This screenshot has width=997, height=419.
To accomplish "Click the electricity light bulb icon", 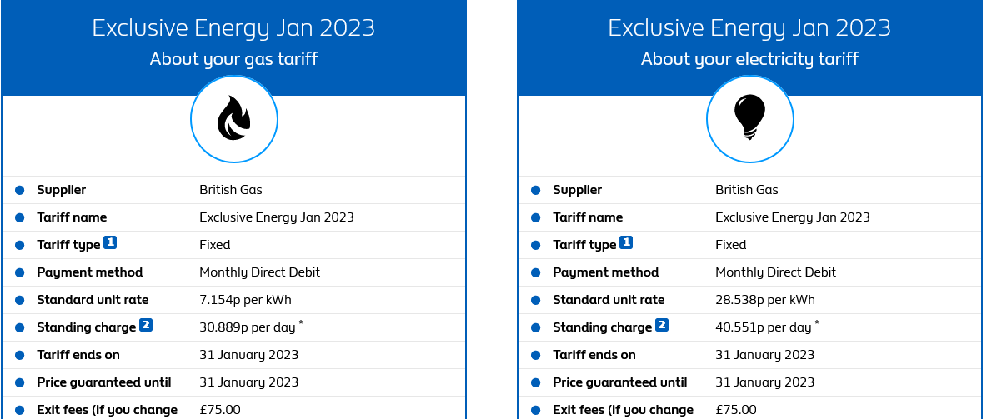I will pos(749,119).
